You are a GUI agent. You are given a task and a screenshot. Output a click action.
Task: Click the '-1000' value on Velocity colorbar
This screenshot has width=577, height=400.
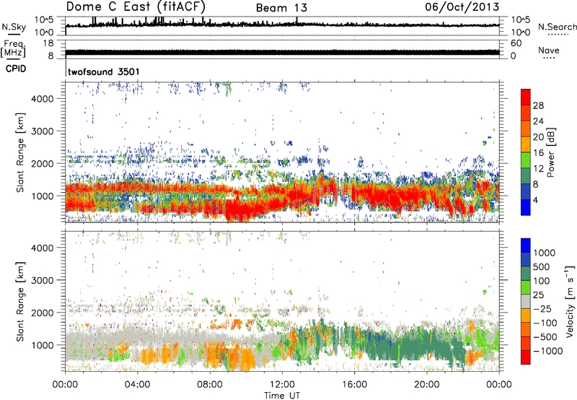548,351
